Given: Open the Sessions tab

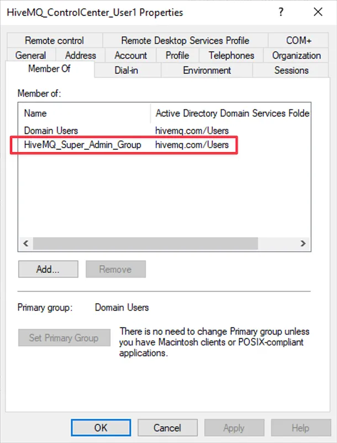Looking at the screenshot, I should tap(291, 70).
